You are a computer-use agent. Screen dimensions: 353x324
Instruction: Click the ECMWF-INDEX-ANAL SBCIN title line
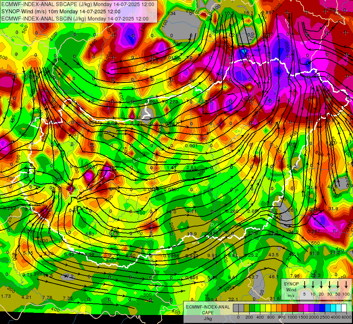[75, 19]
